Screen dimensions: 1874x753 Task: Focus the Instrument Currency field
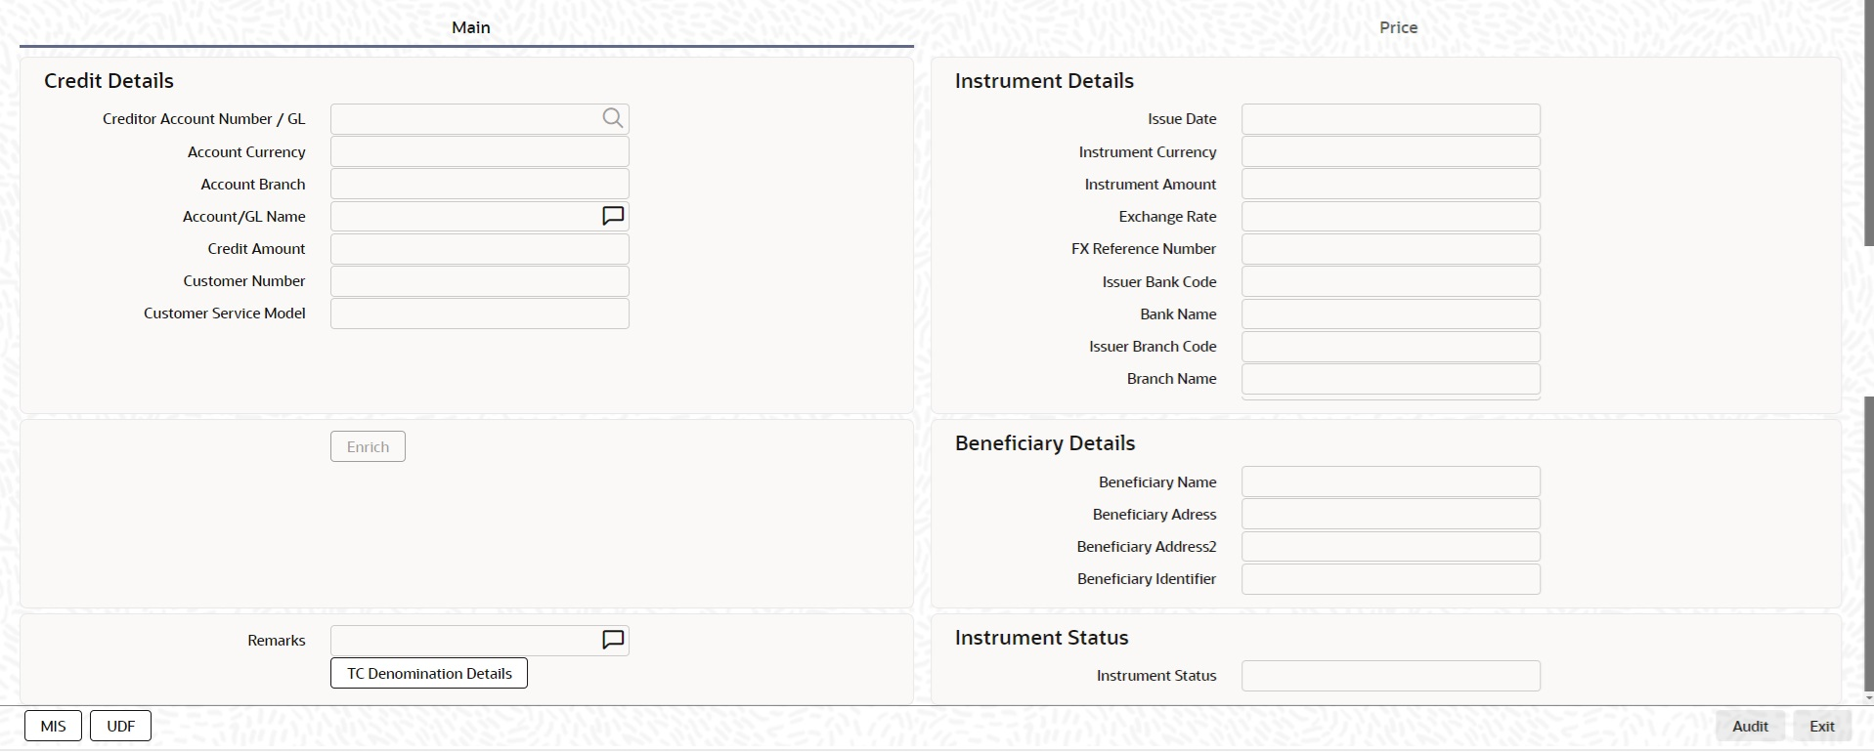point(1391,151)
